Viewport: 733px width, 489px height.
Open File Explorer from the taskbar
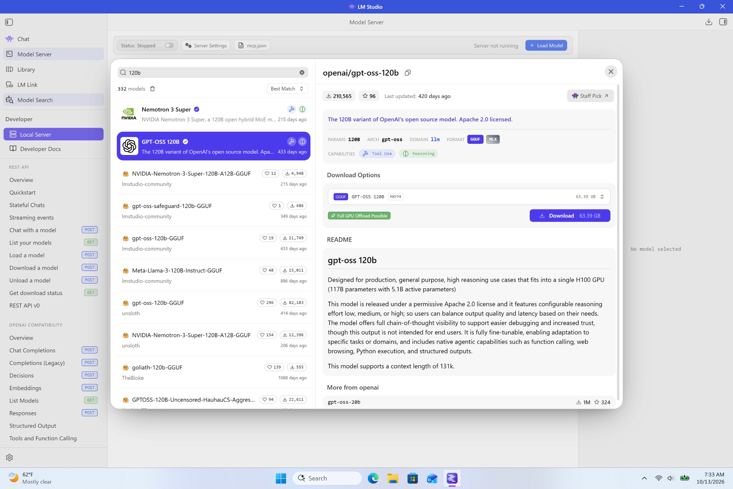click(393, 478)
